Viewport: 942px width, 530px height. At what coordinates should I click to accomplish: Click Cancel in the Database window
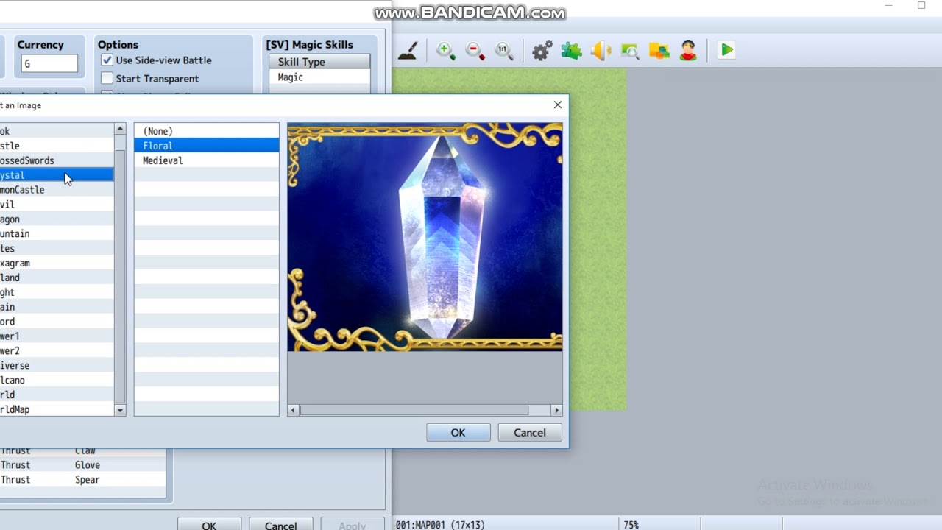point(280,524)
